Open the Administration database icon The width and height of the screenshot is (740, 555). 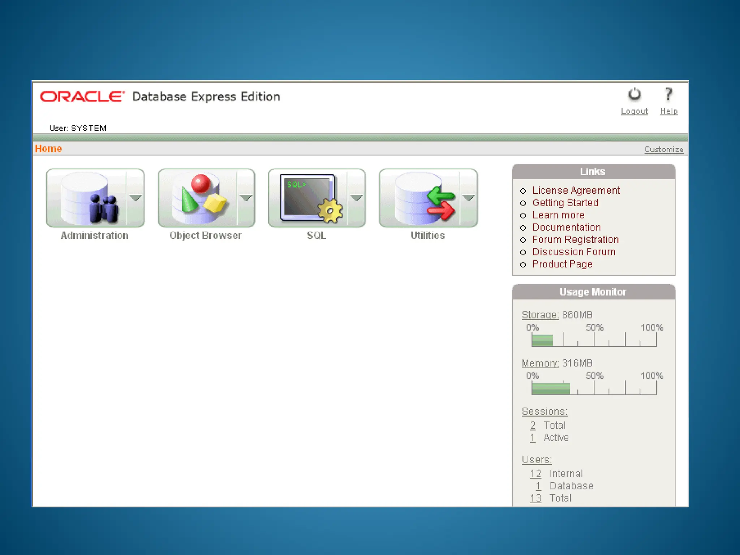(x=87, y=198)
